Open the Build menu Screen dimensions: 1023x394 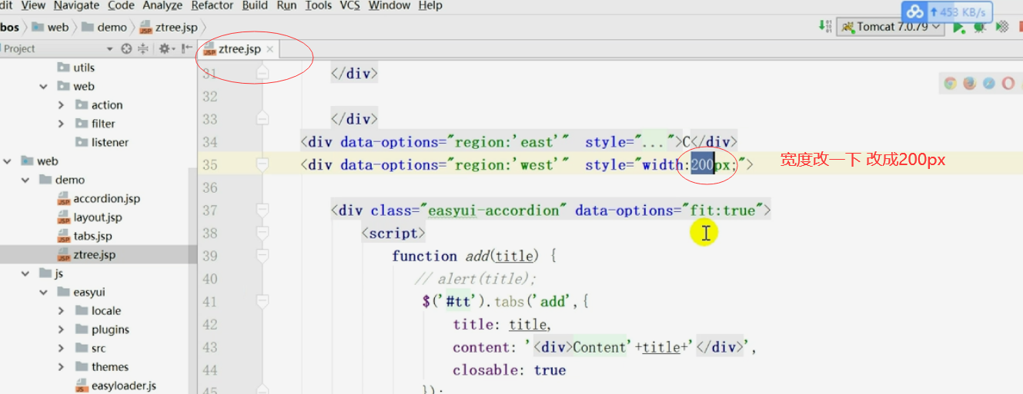(x=255, y=5)
